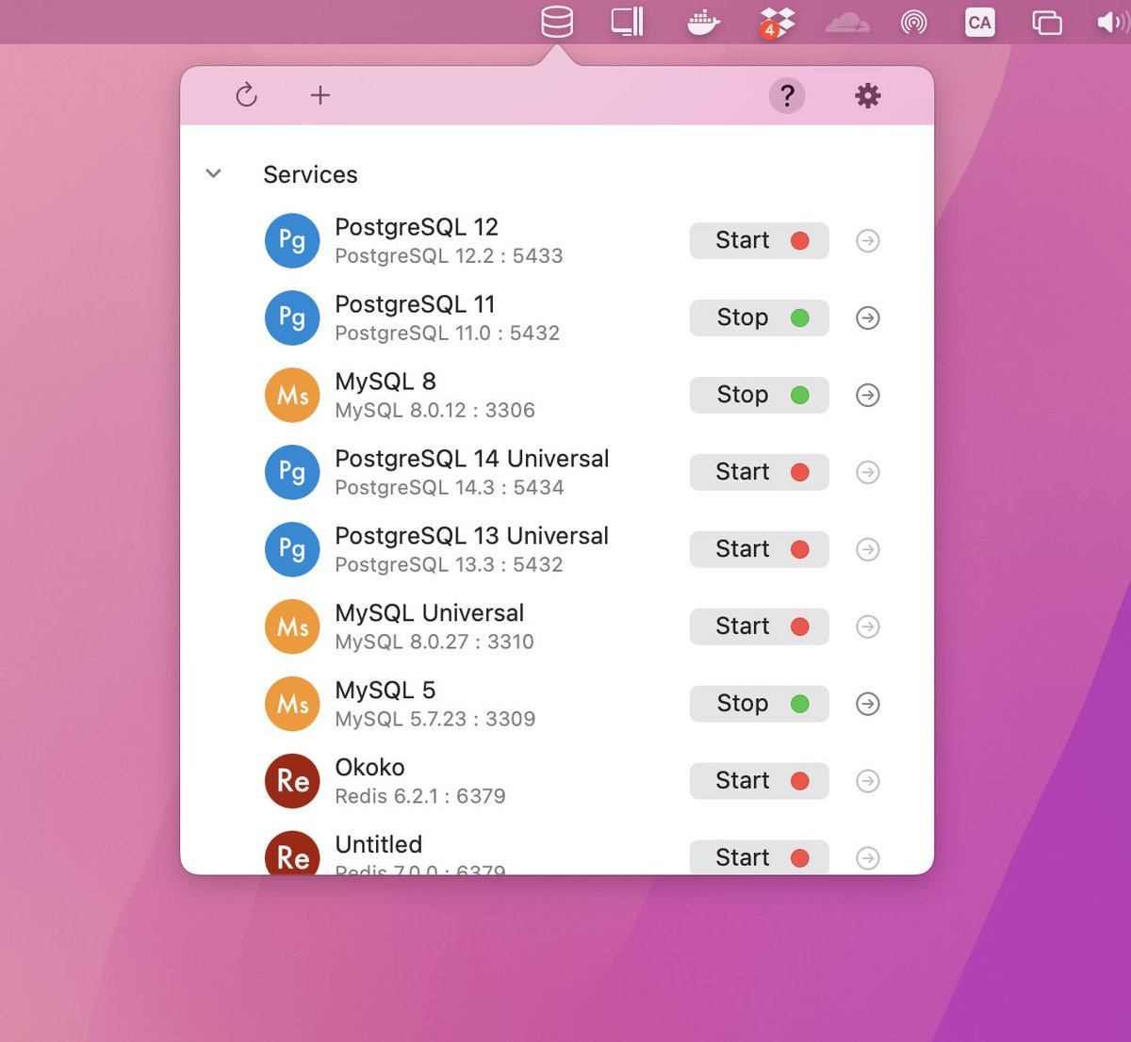
Task: Select 'PostgreSQL 14.3 : 5434' detail text
Action: (450, 488)
